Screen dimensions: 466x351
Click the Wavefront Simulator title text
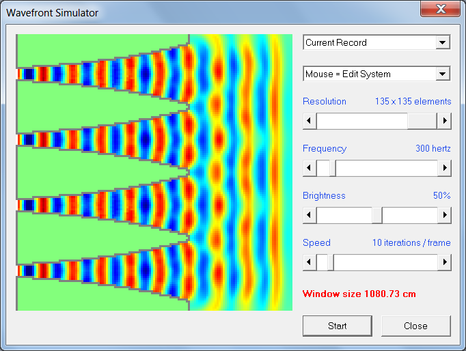click(53, 13)
